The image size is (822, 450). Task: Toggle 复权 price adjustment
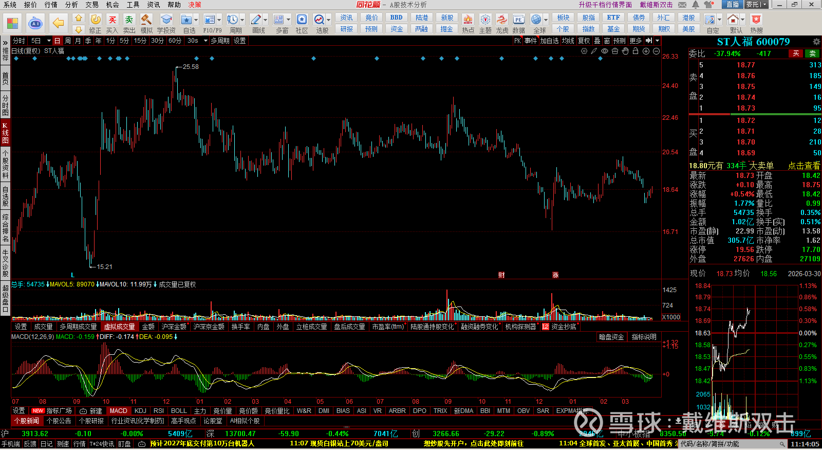[x=584, y=41]
